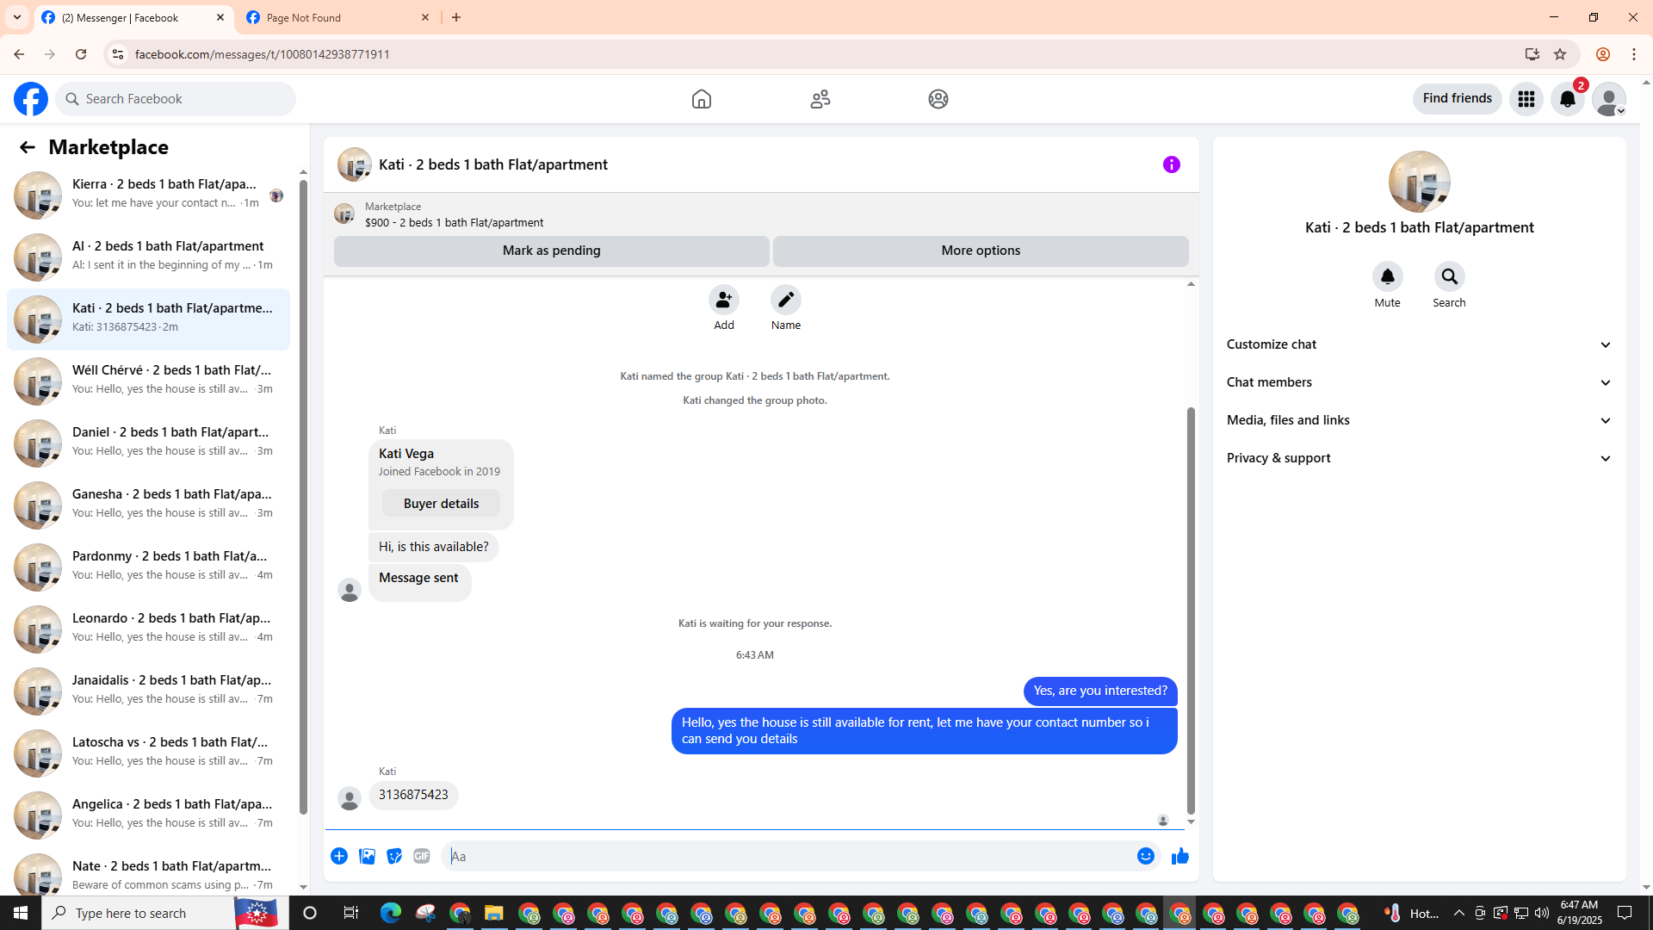1653x930 pixels.
Task: Expand Media, files and links section
Action: click(1419, 420)
